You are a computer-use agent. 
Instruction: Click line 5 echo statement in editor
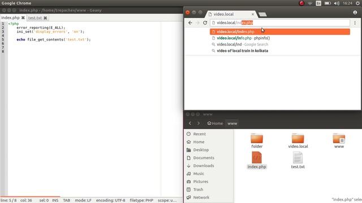(54, 39)
